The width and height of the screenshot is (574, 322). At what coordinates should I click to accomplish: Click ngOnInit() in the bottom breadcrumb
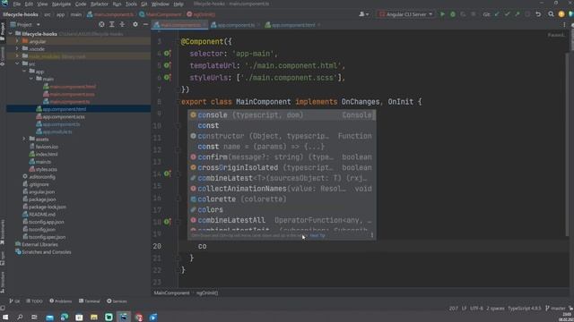[207, 292]
